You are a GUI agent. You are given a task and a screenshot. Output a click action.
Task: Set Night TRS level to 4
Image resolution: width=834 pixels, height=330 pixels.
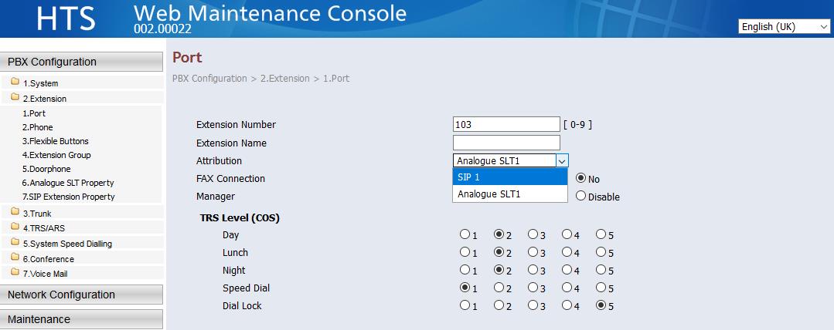[567, 270]
